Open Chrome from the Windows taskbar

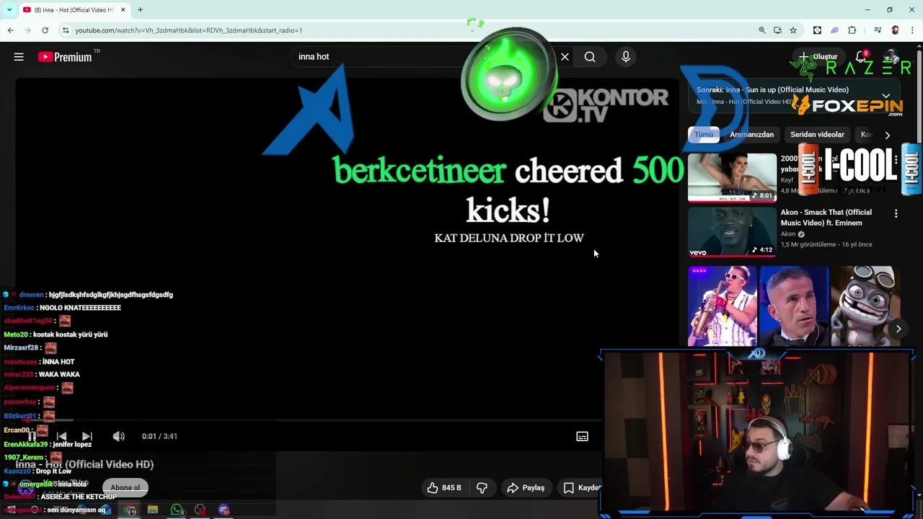pos(130,510)
